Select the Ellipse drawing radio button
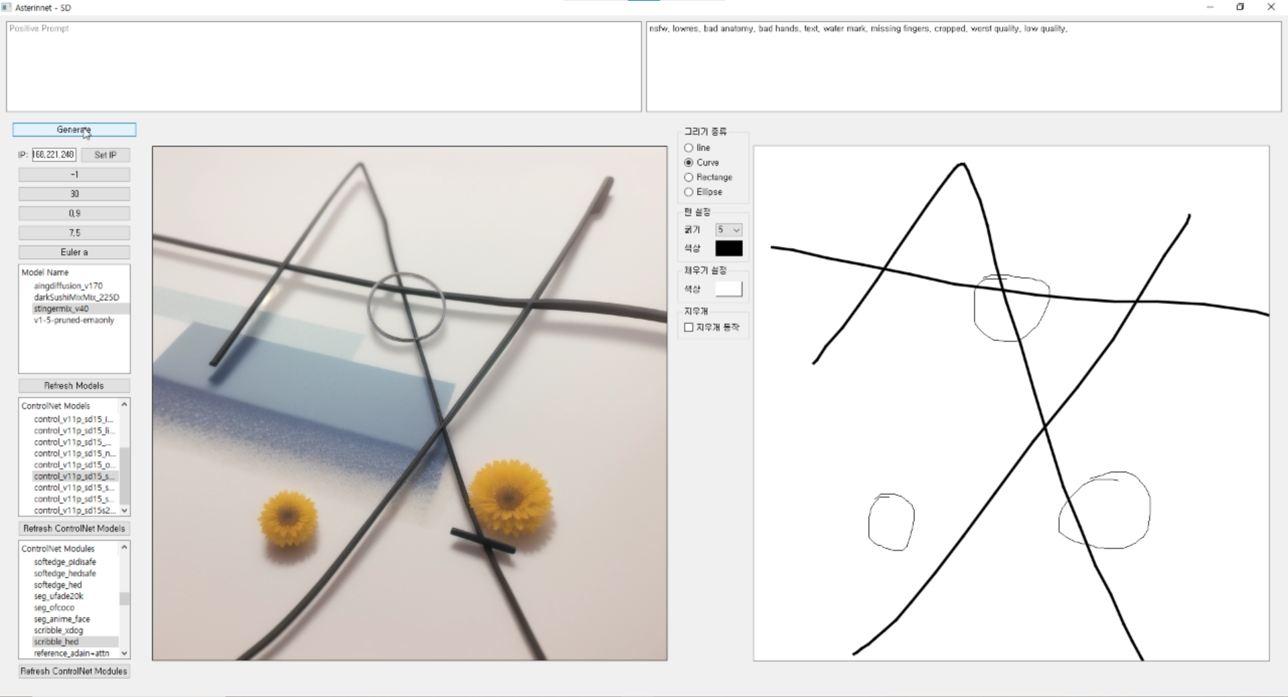1288x697 pixels. tap(688, 192)
